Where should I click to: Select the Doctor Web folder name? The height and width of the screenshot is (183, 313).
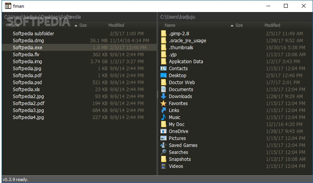182,82
